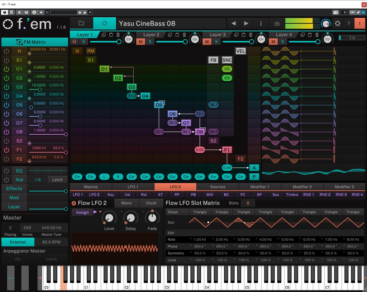
Task: Open the Arp rate 1/8 selector
Action: click(x=38, y=180)
